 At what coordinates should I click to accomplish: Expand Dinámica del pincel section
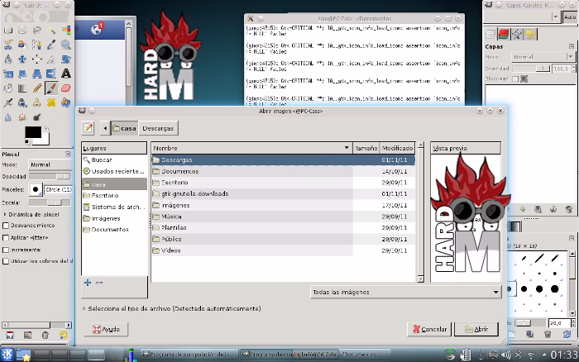[x=5, y=214]
